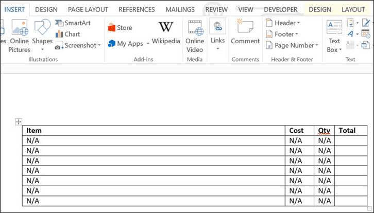374x213 pixels.
Task: Click the 'Cost' header cell
Action: coord(300,131)
